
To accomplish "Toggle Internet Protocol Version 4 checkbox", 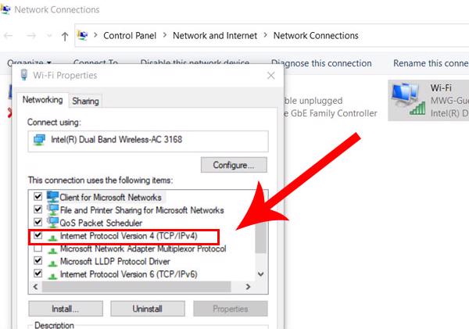I will pos(38,235).
